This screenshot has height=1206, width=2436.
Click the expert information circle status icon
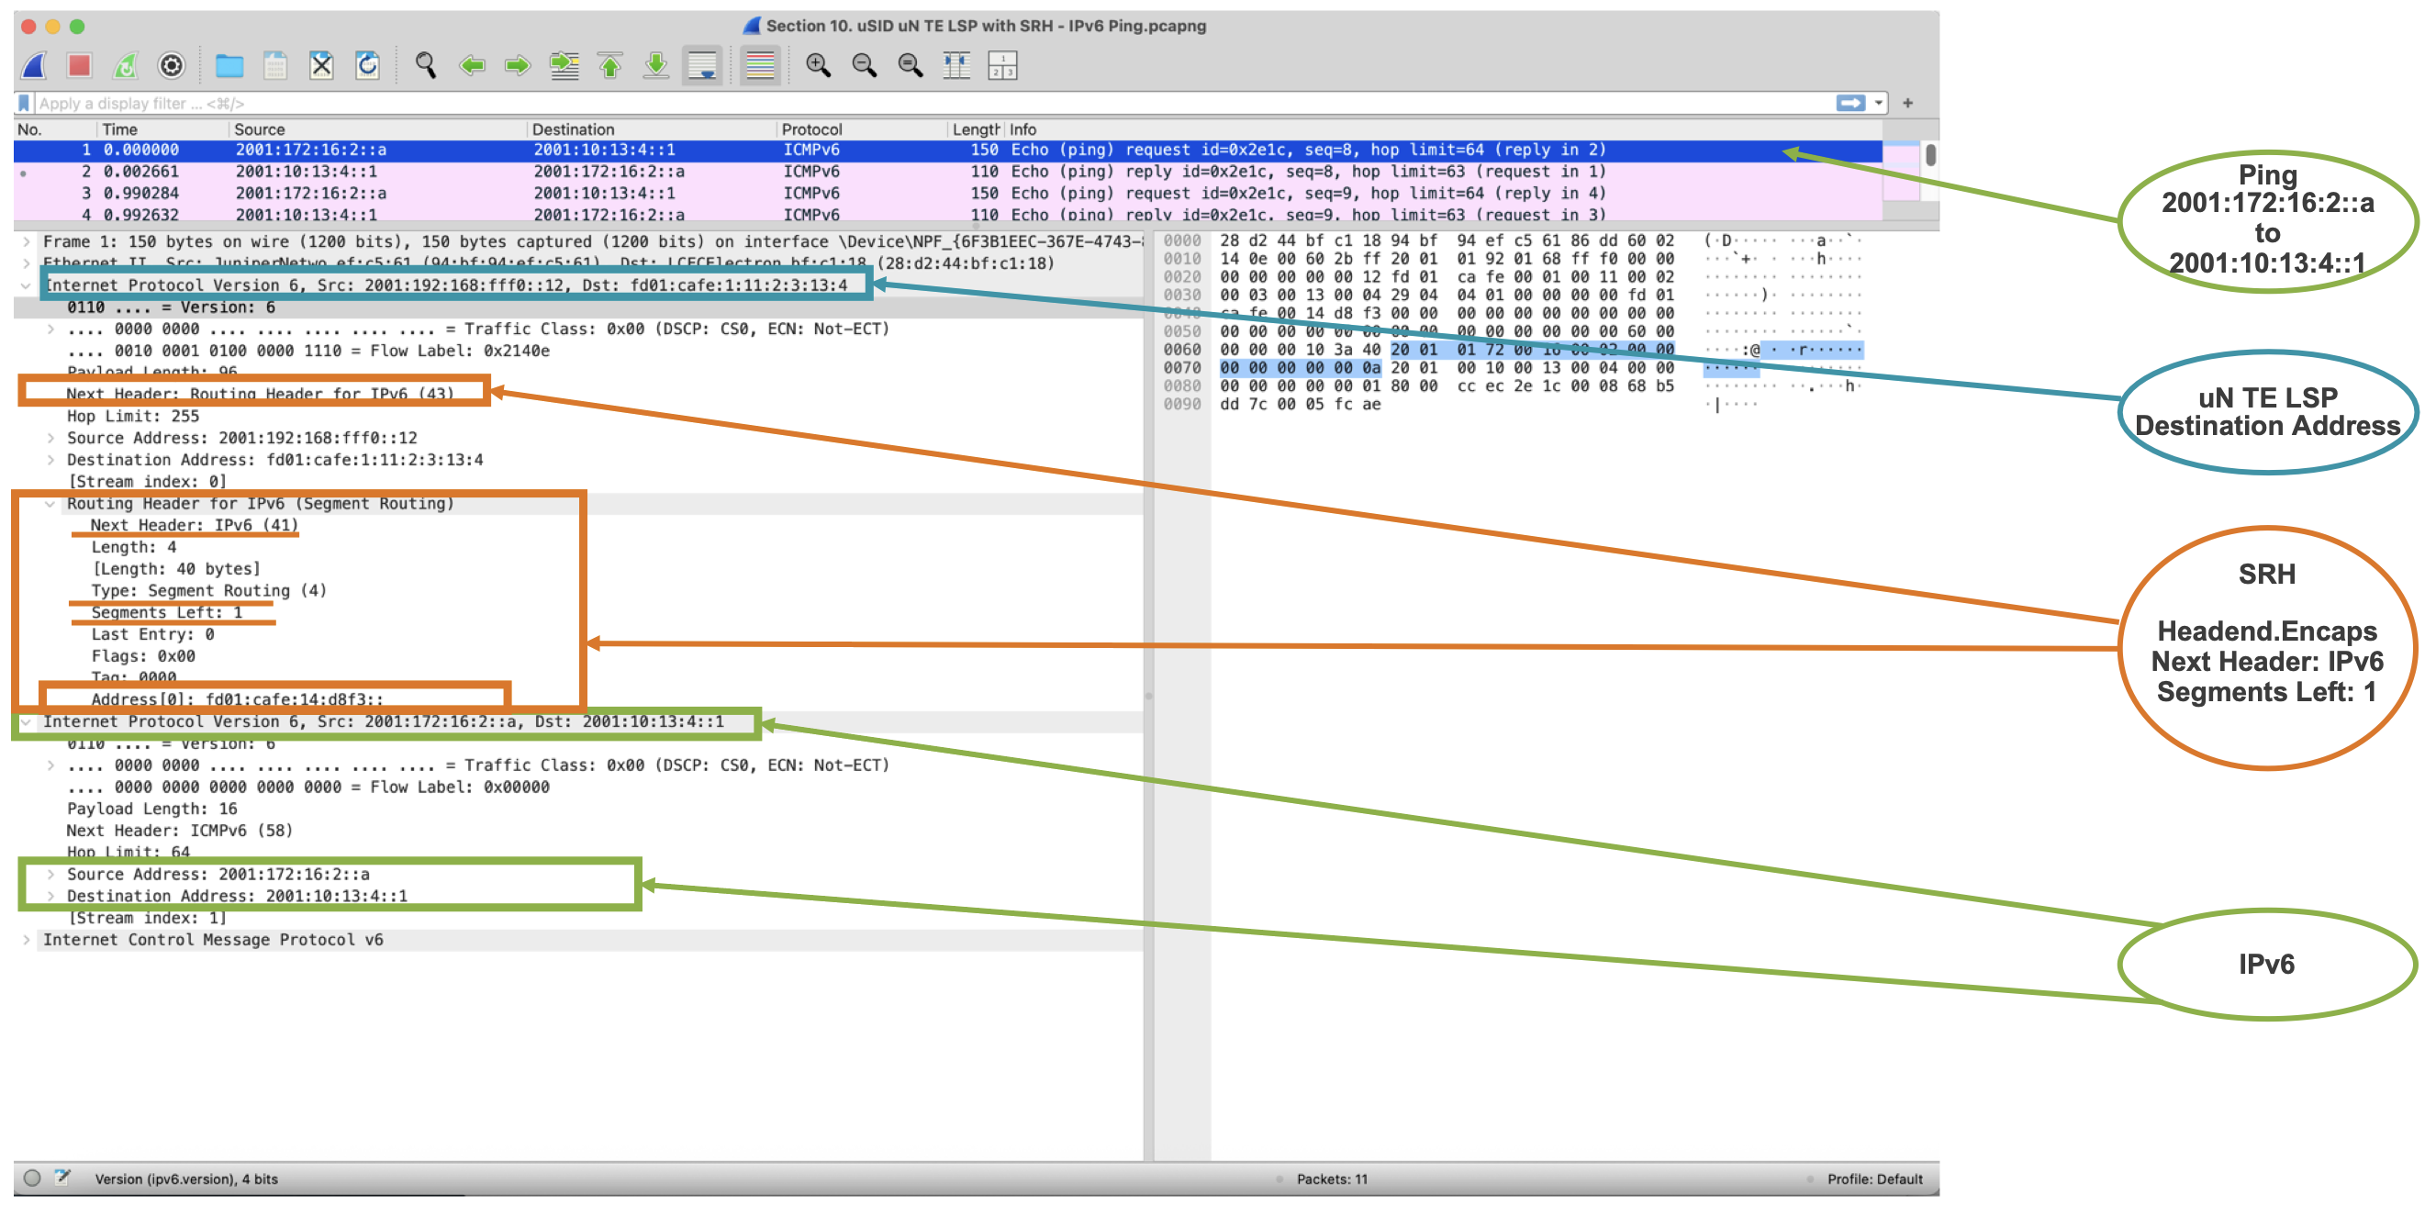tap(32, 1178)
